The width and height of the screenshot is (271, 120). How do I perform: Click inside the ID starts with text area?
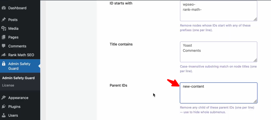tap(218, 11)
